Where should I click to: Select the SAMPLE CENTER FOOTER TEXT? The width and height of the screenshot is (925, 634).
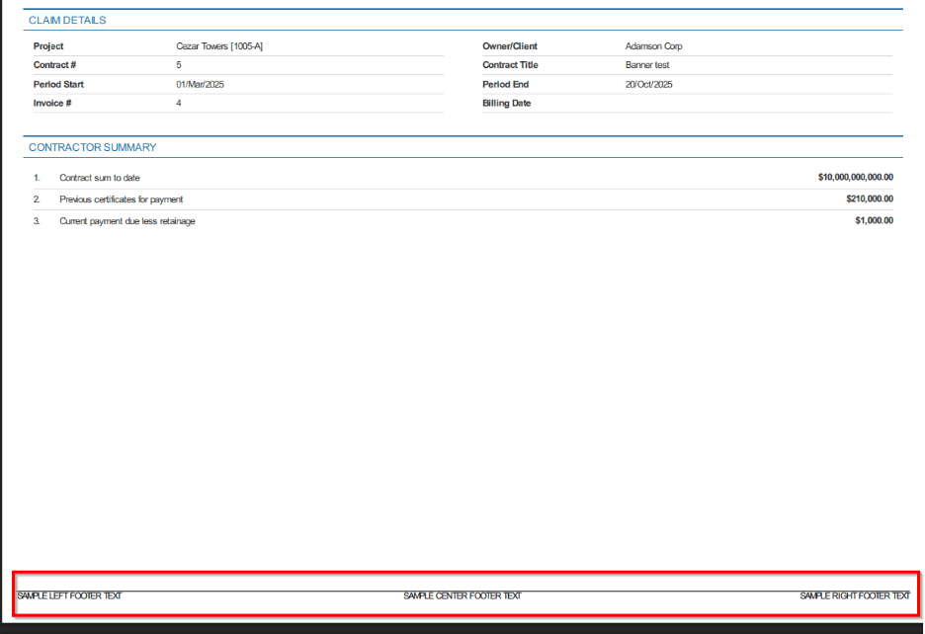(462, 596)
